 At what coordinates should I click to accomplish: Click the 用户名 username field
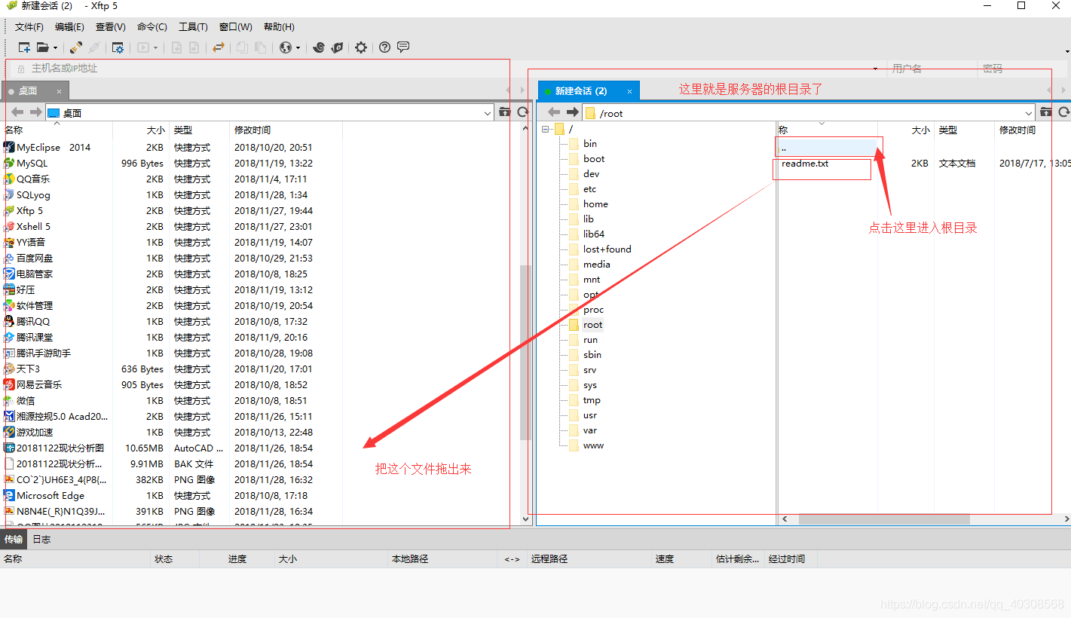[x=932, y=69]
